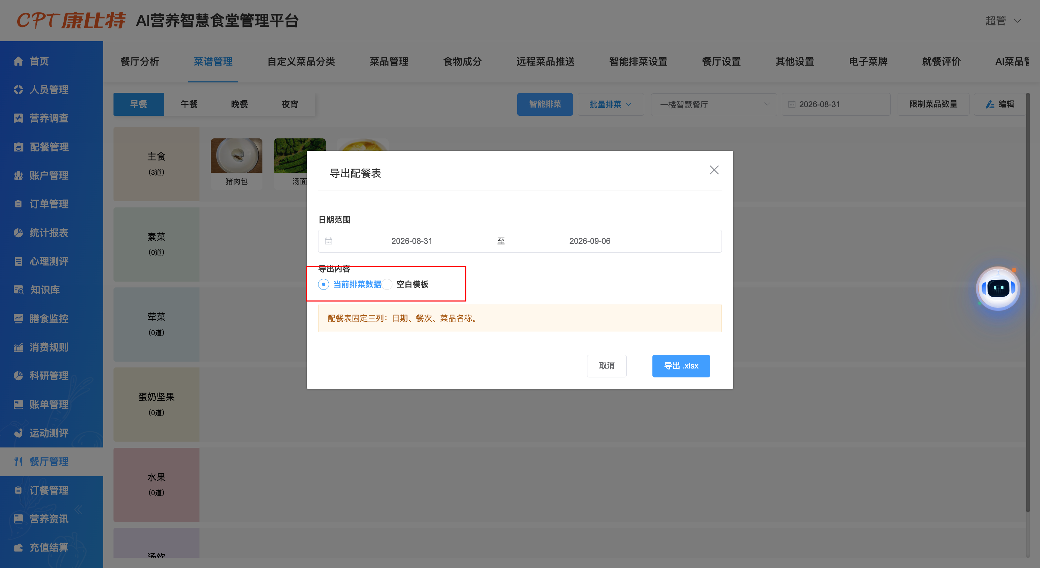Click the end date 2026-09-06 field
Screen dimensions: 1040x568
pyautogui.click(x=589, y=241)
